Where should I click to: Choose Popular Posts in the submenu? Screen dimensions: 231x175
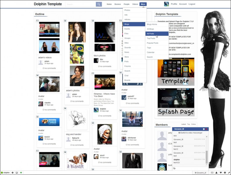click(x=157, y=43)
